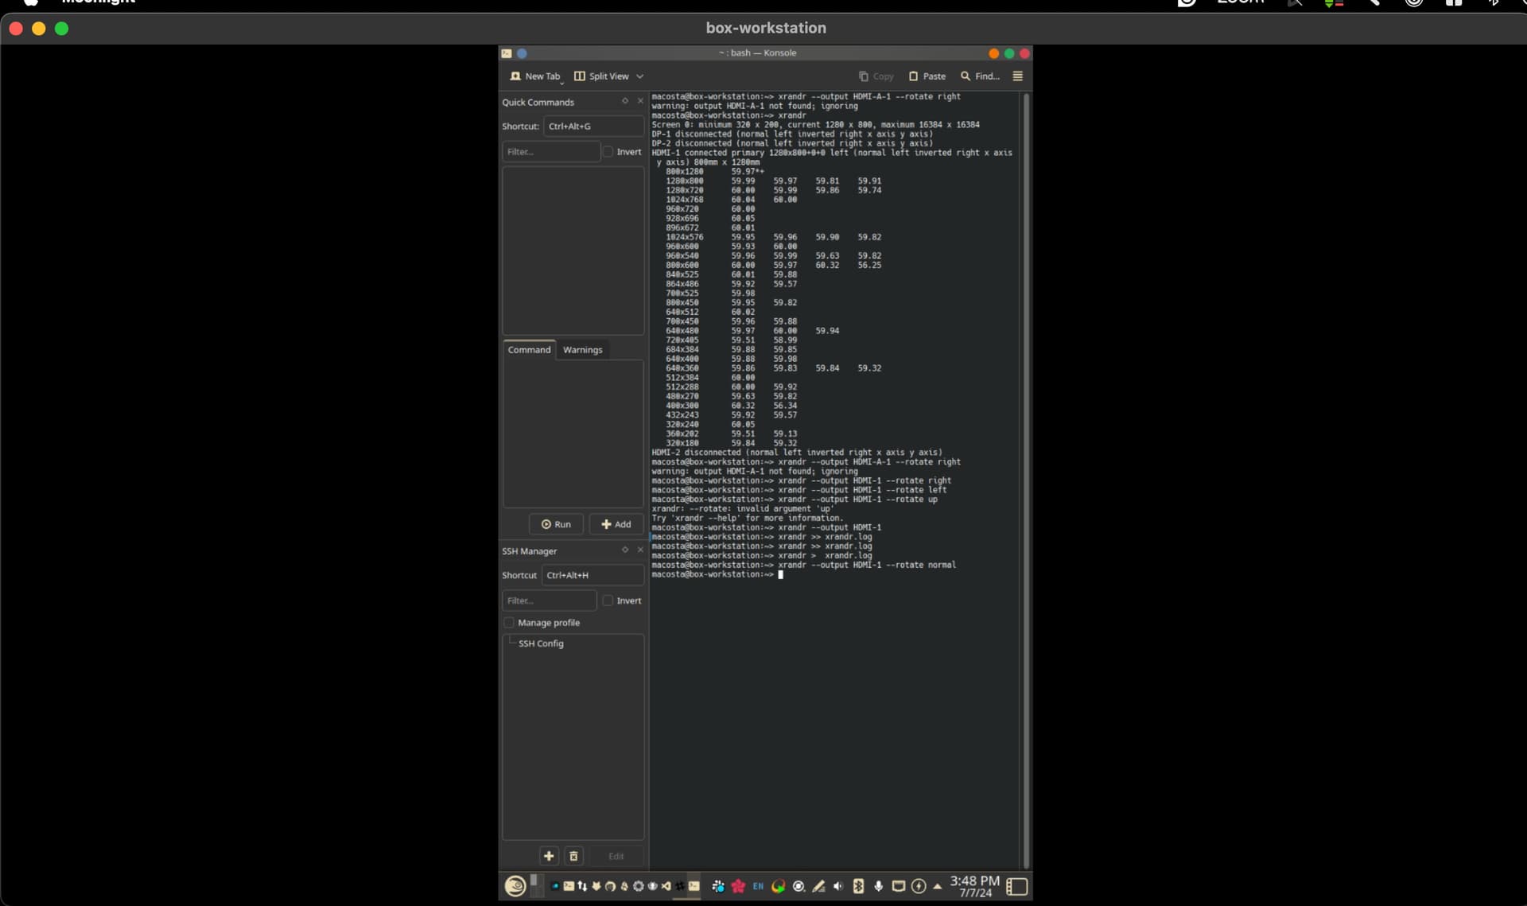Check the Manage profile checkbox
This screenshot has height=906, width=1527.
509,623
